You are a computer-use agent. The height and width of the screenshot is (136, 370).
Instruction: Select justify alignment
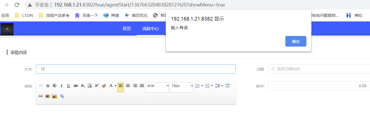click(x=142, y=86)
